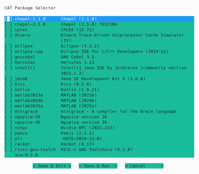Click the package name 'gnucobol'
Image resolution: width=199 pixels, height=174 pixels.
tap(25, 57)
